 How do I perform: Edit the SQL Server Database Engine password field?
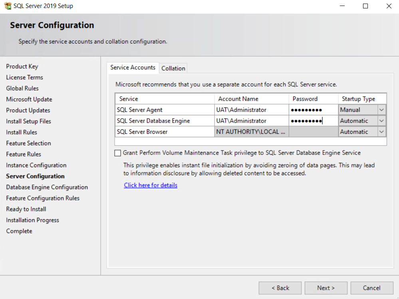(x=314, y=121)
